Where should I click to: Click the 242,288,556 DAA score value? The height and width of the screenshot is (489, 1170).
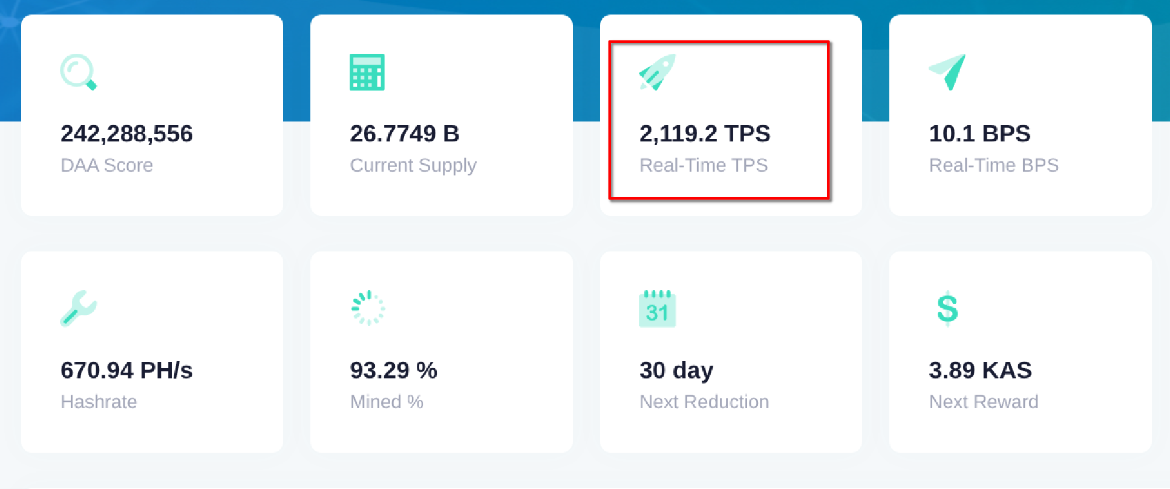click(126, 134)
